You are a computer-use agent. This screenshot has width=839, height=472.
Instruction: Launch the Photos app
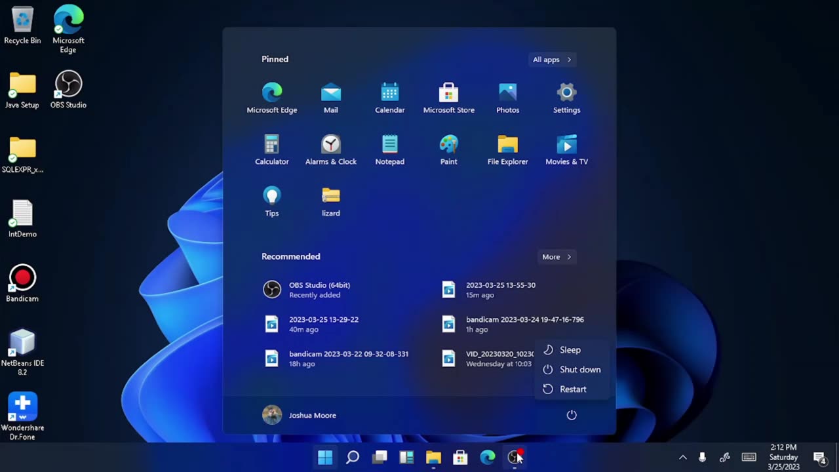[x=507, y=98]
